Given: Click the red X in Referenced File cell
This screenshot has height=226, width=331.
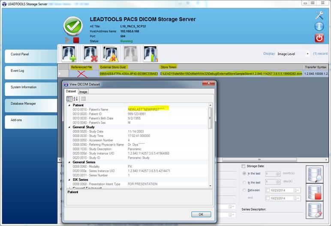Looking at the screenshot, I should (81, 74).
